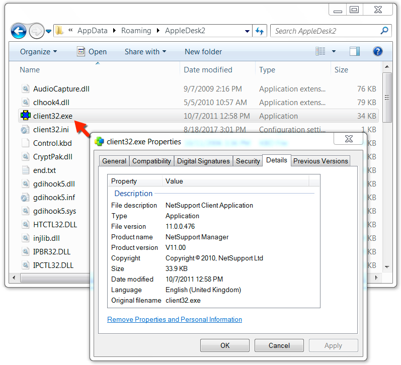Viewport: 401px width, 365px height.
Task: Select the end.txt text file icon
Action: [x=25, y=170]
